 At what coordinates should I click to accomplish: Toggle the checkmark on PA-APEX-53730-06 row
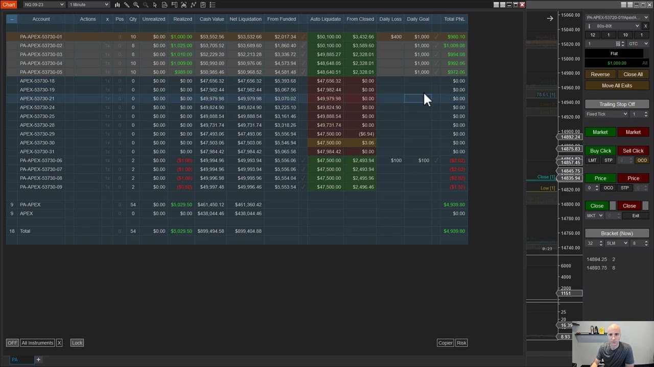coord(303,161)
